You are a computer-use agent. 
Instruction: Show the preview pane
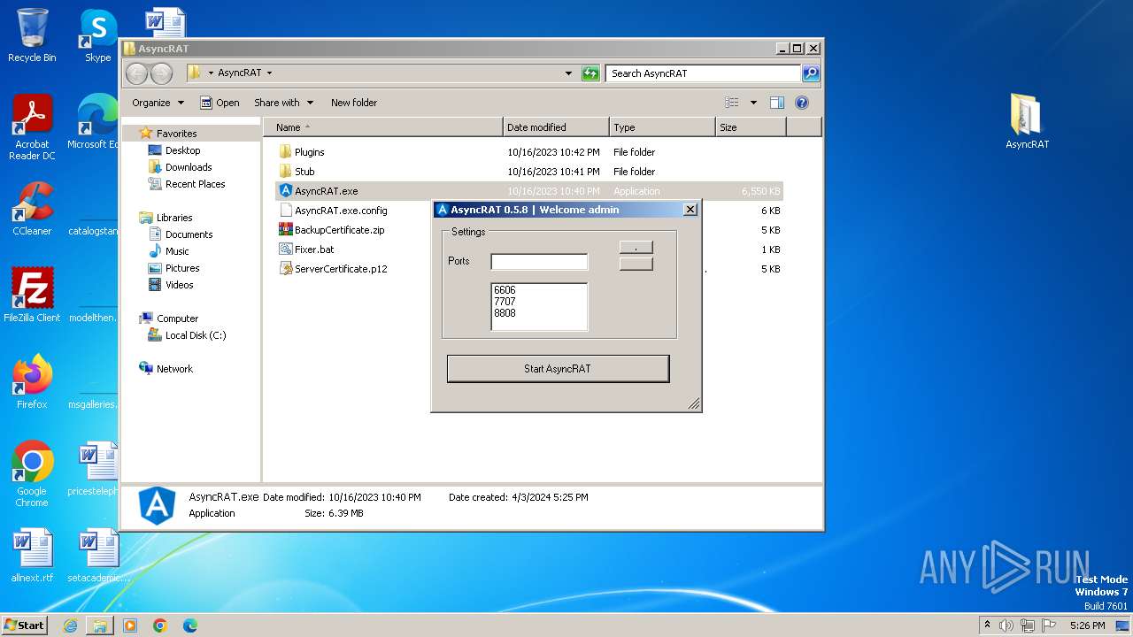(776, 103)
